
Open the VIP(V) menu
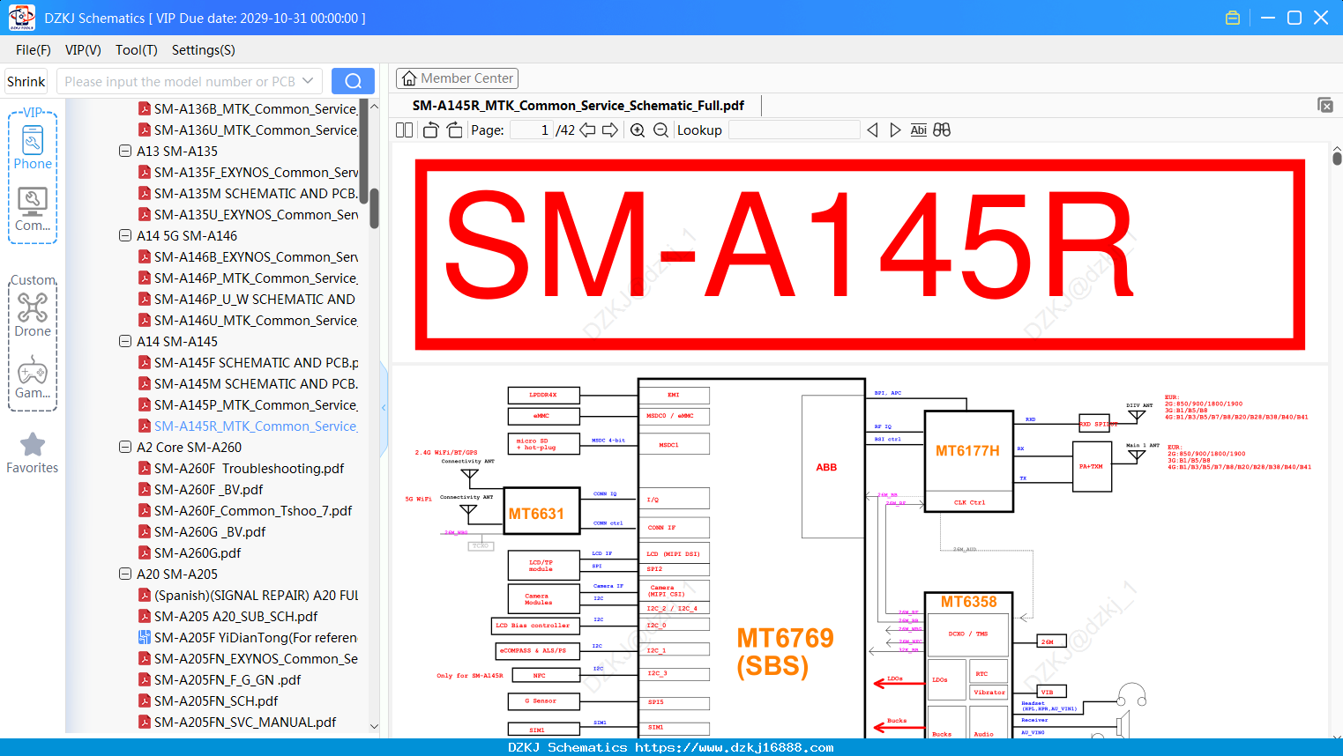[x=83, y=50]
